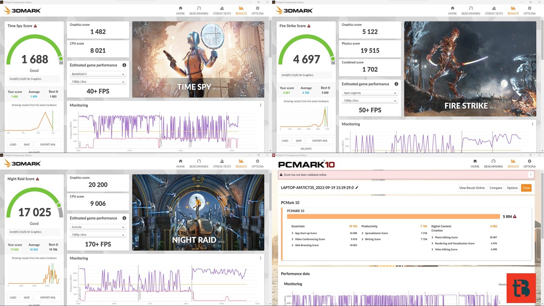
Task: Open the 1080p Ultra dropdown in the Time Spy window
Action: pyautogui.click(x=98, y=82)
